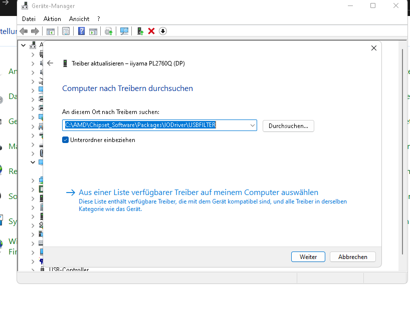Click the black down-arrow disable device icon
This screenshot has width=410, height=332.
163,31
